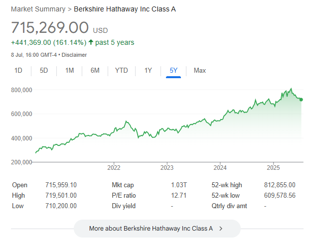Click the Qtrly div amt label
This screenshot has width=317, height=247.
click(229, 206)
